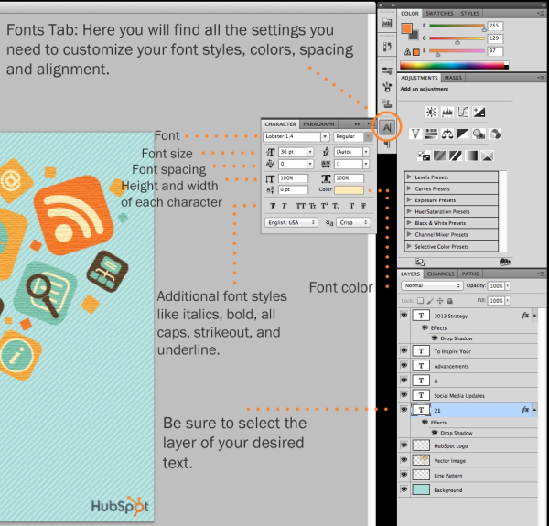The image size is (549, 526).
Task: Apply Strikethrough text style
Action: [x=363, y=206]
